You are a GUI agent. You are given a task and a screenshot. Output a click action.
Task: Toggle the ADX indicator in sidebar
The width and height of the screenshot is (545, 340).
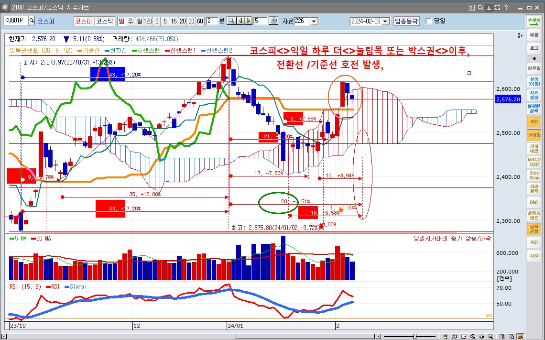(534, 255)
